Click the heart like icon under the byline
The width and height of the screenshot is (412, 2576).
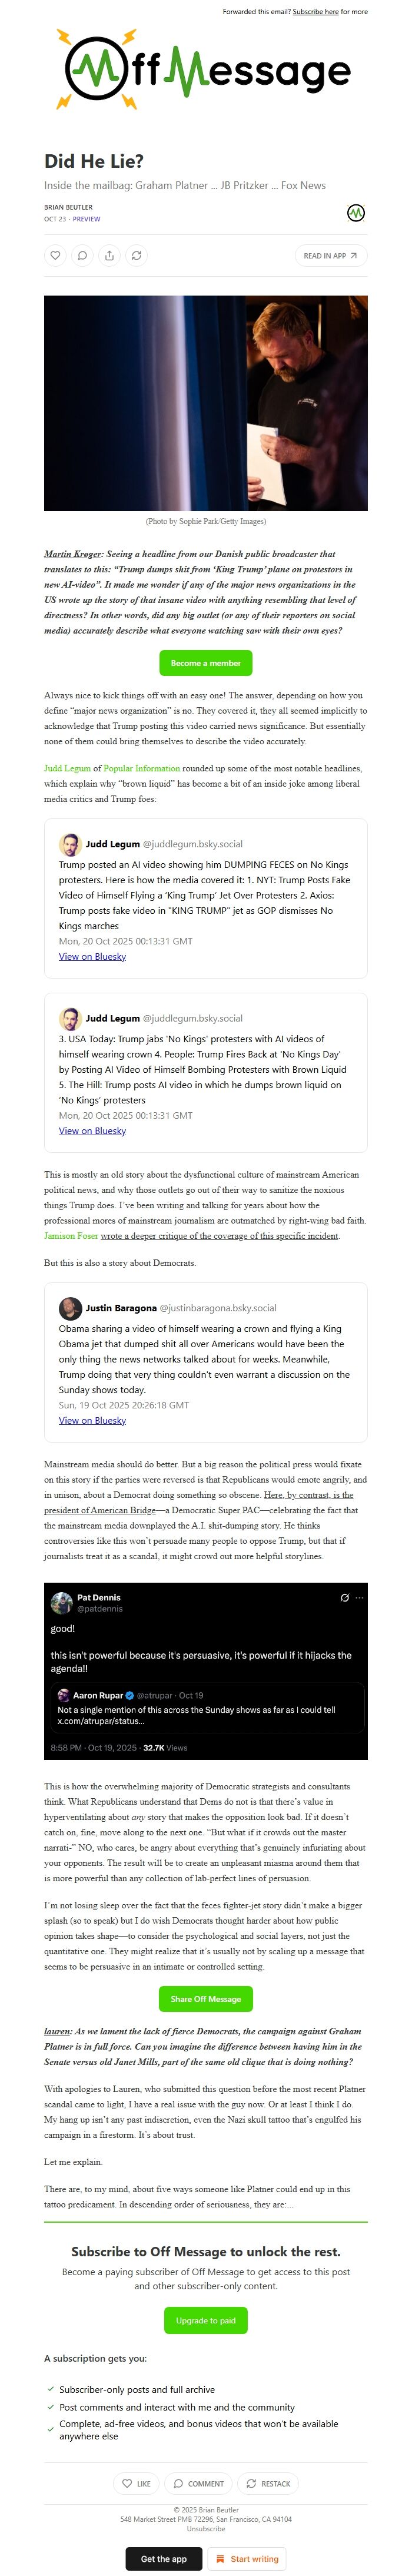click(x=55, y=255)
